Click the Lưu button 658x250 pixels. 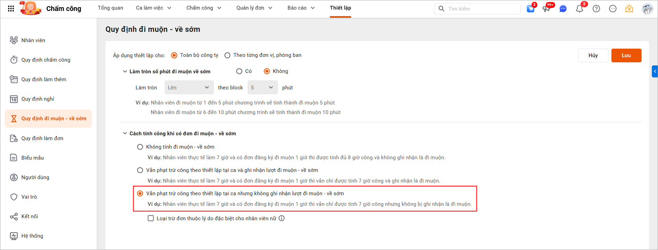click(x=626, y=55)
